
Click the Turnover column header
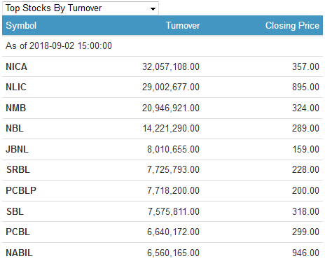(x=183, y=25)
